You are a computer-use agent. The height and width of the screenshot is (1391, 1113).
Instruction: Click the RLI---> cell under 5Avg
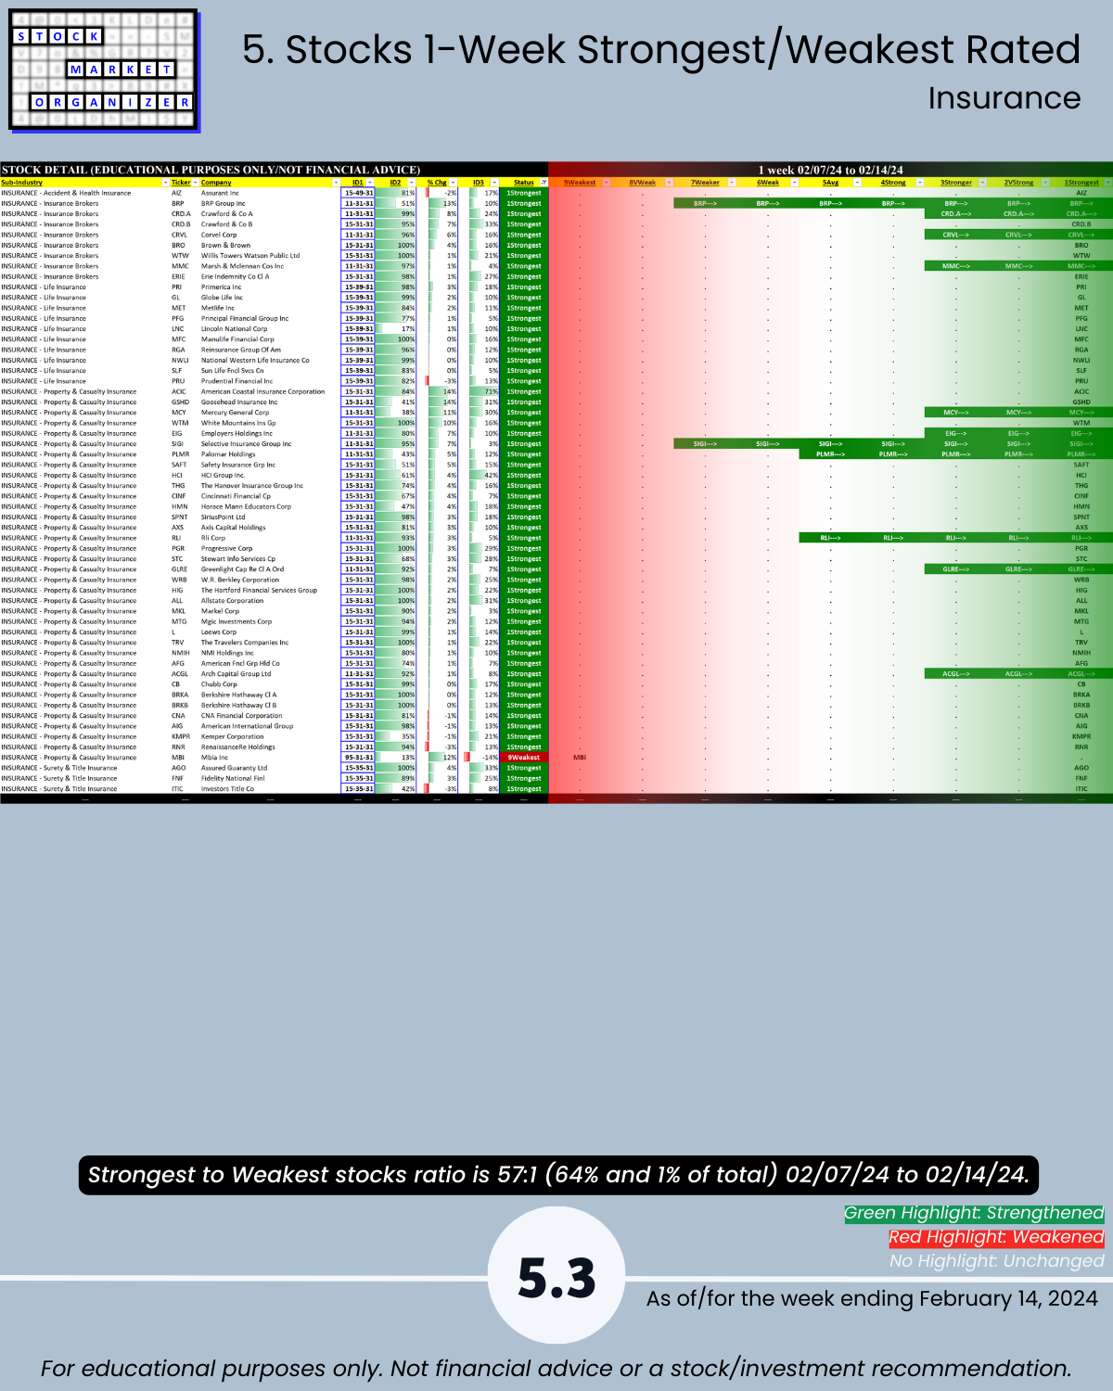830,538
